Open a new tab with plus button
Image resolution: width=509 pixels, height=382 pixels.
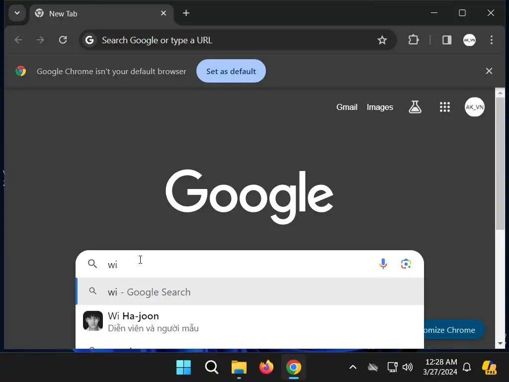(186, 13)
